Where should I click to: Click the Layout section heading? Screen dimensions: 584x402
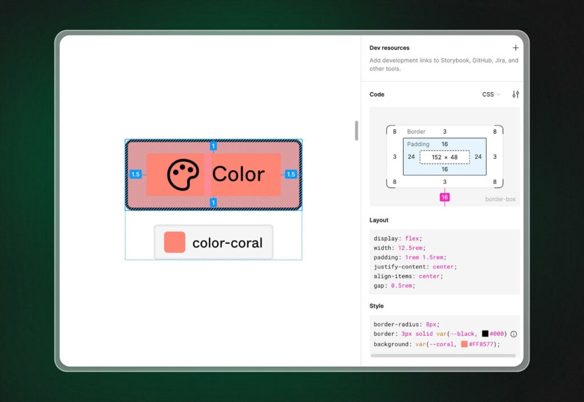pos(379,220)
